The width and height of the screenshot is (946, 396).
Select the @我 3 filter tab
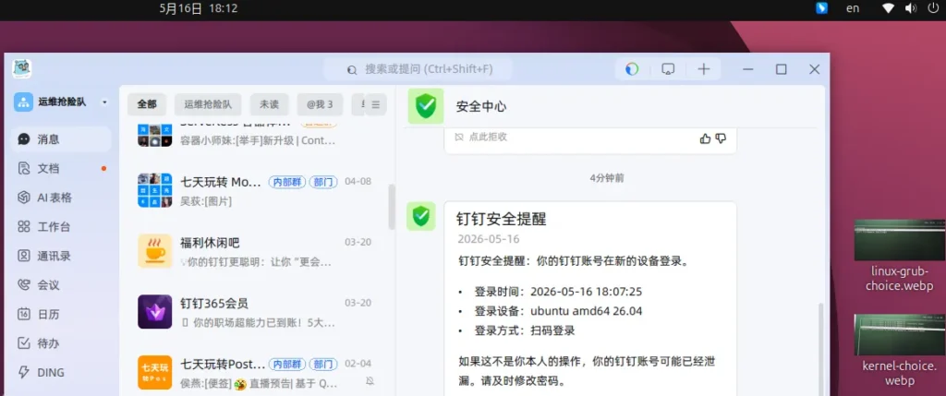[320, 104]
